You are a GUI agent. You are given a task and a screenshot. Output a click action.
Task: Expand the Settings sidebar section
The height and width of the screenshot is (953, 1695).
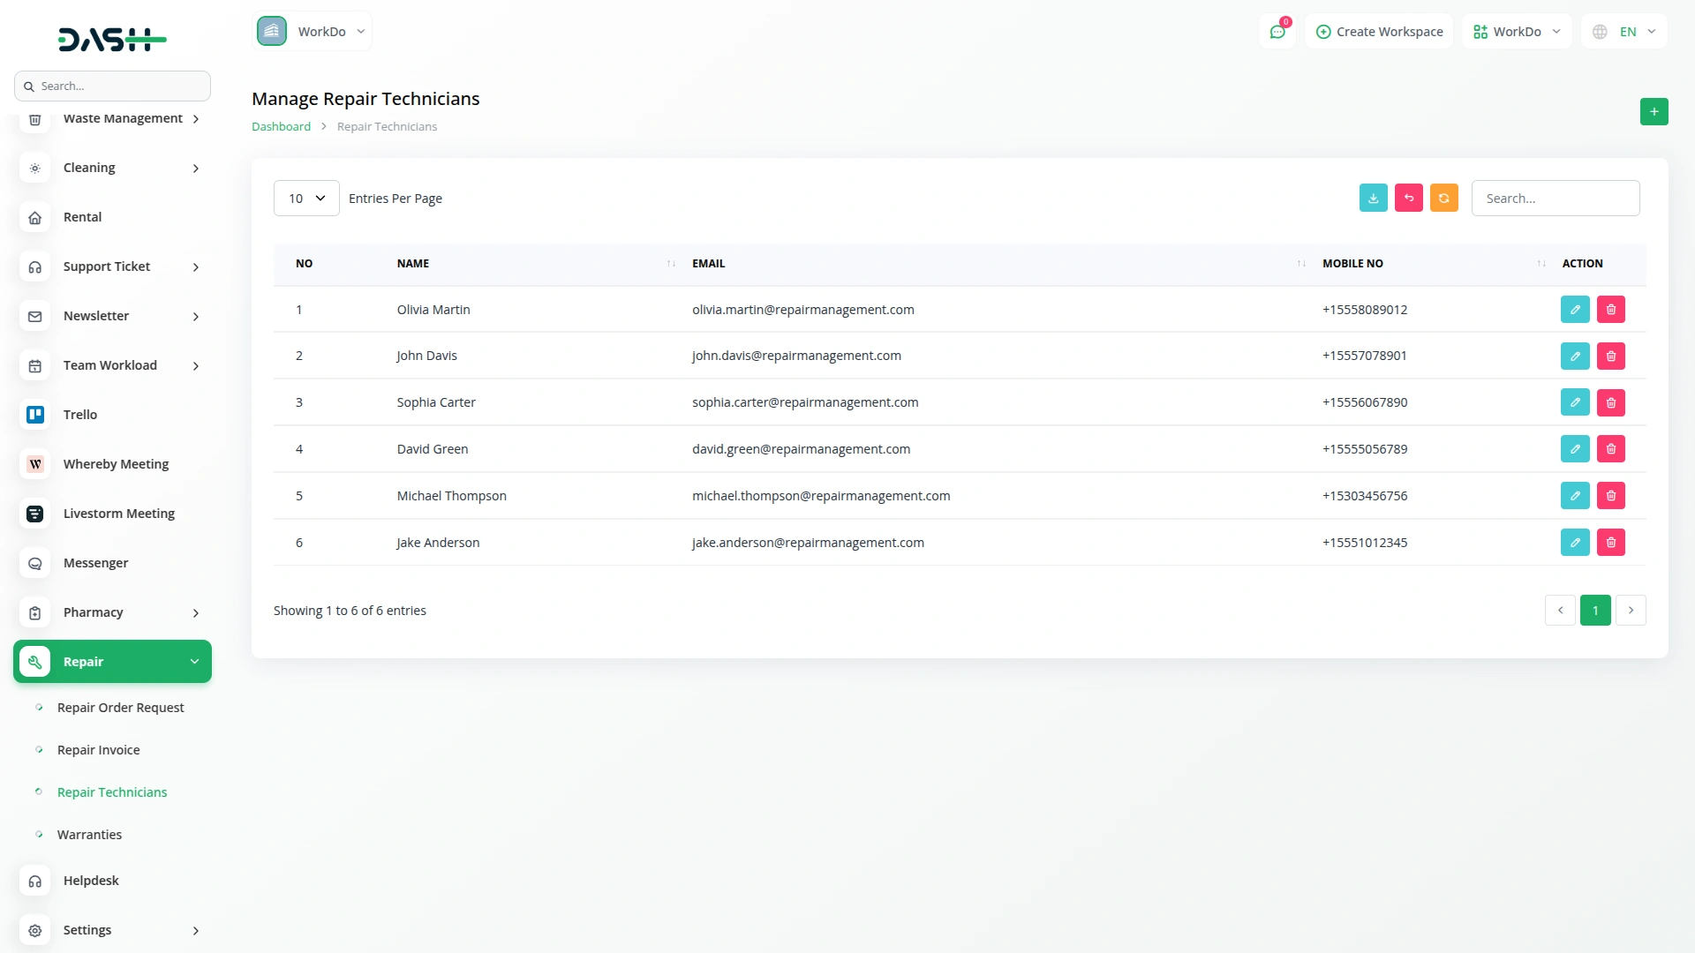[x=87, y=929]
